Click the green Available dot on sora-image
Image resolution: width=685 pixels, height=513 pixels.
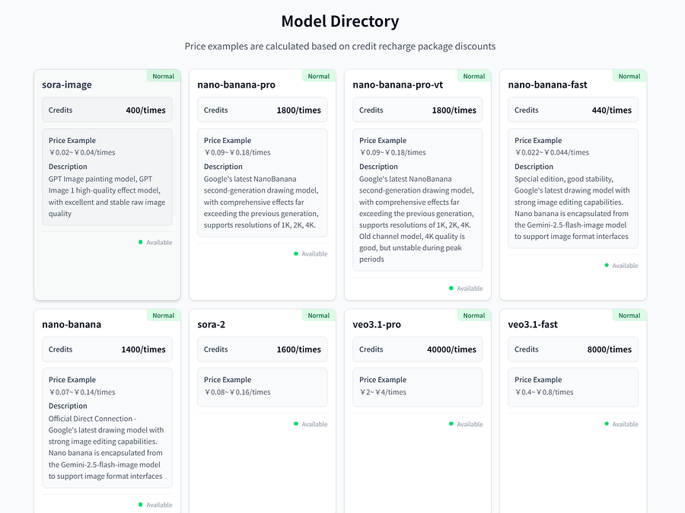[x=140, y=242]
